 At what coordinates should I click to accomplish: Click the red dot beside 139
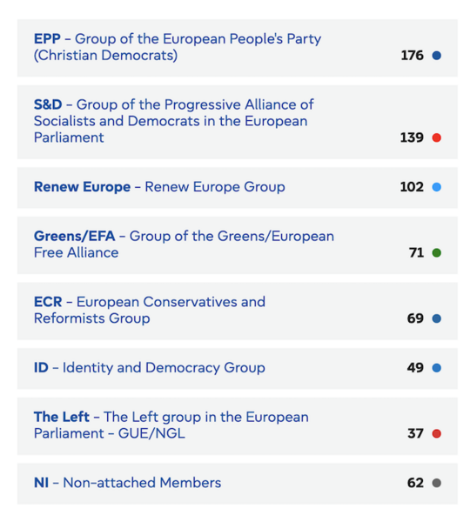(436, 137)
